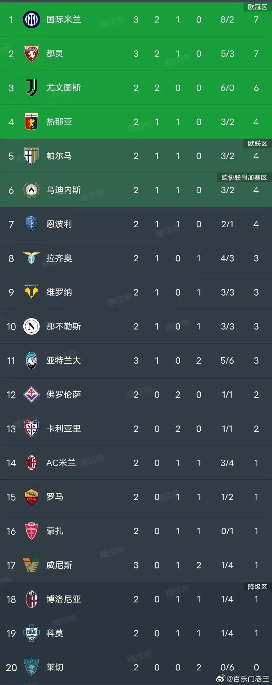
Task: Select the 亚特兰大 team name
Action: tap(63, 360)
